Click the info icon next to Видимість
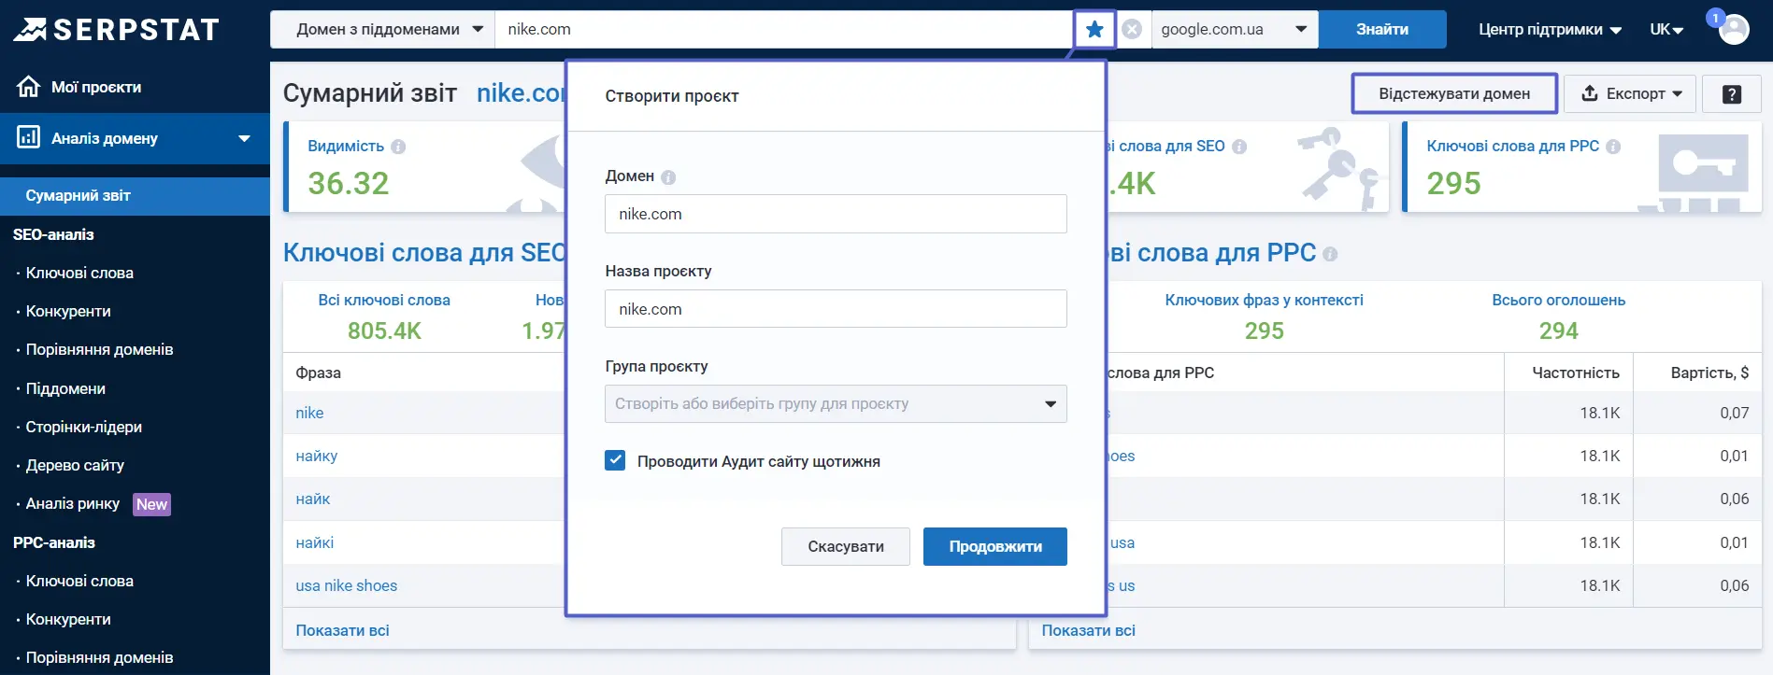 [x=398, y=147]
